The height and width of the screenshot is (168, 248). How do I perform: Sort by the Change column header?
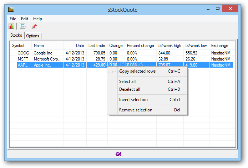116,46
